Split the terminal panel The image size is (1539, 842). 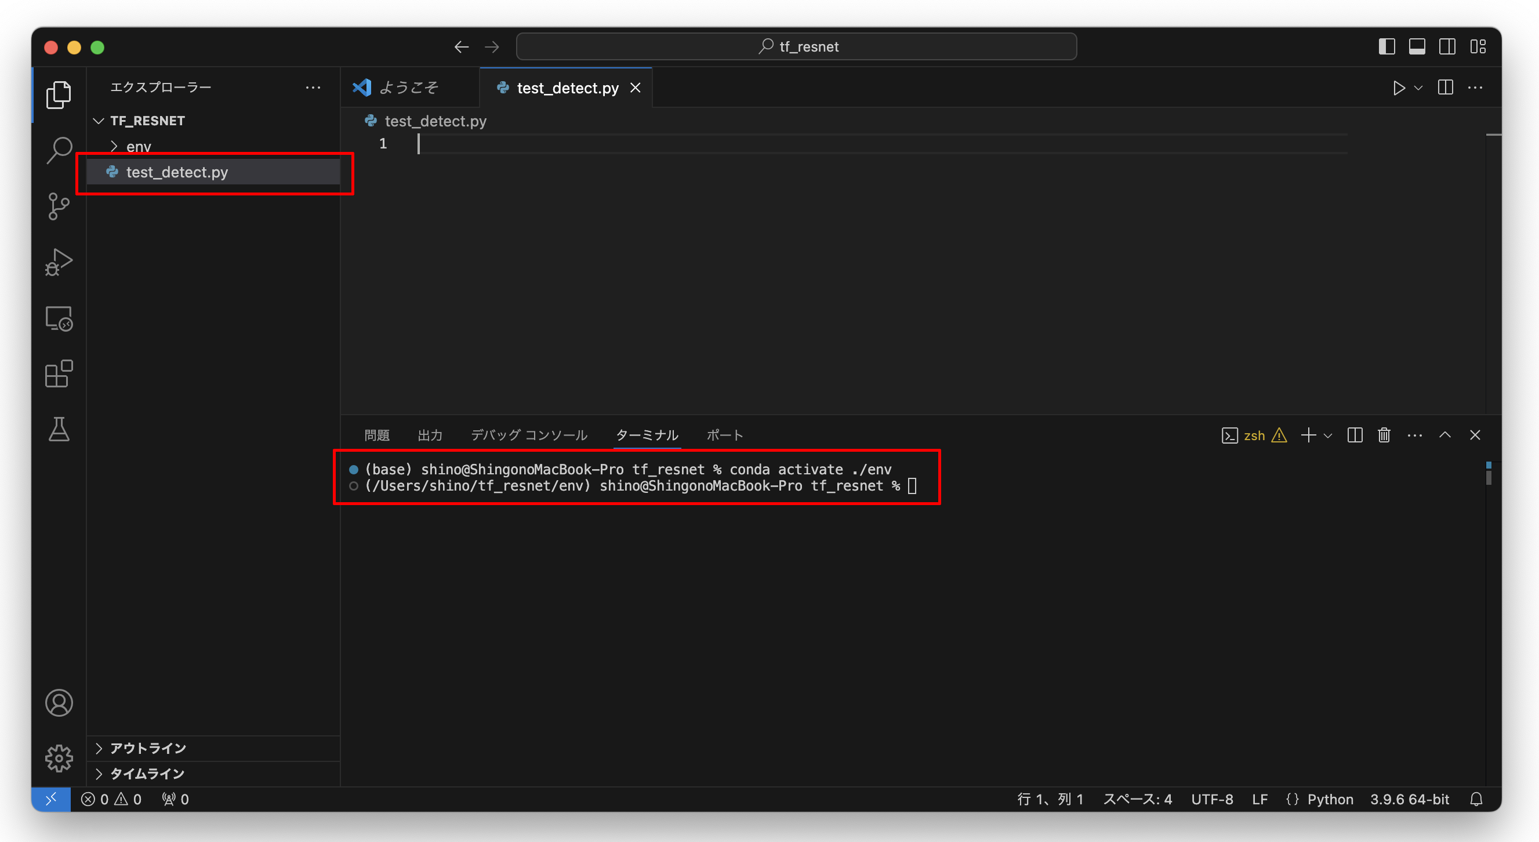[x=1355, y=435]
